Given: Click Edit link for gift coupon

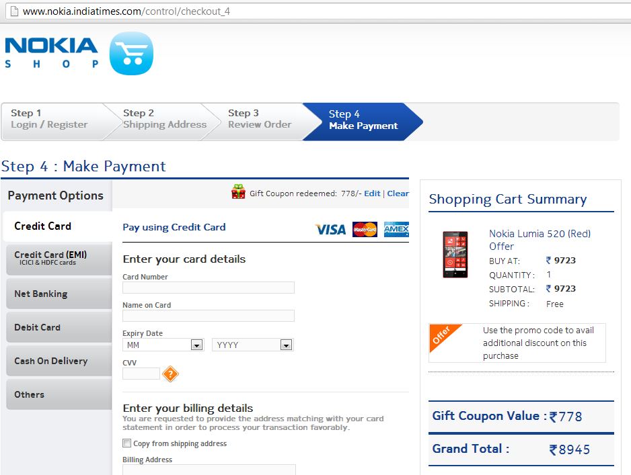Looking at the screenshot, I should tap(372, 193).
